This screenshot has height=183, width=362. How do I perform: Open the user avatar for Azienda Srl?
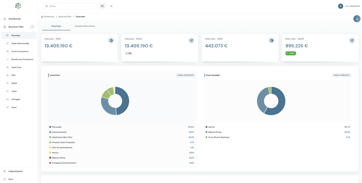coord(341,6)
